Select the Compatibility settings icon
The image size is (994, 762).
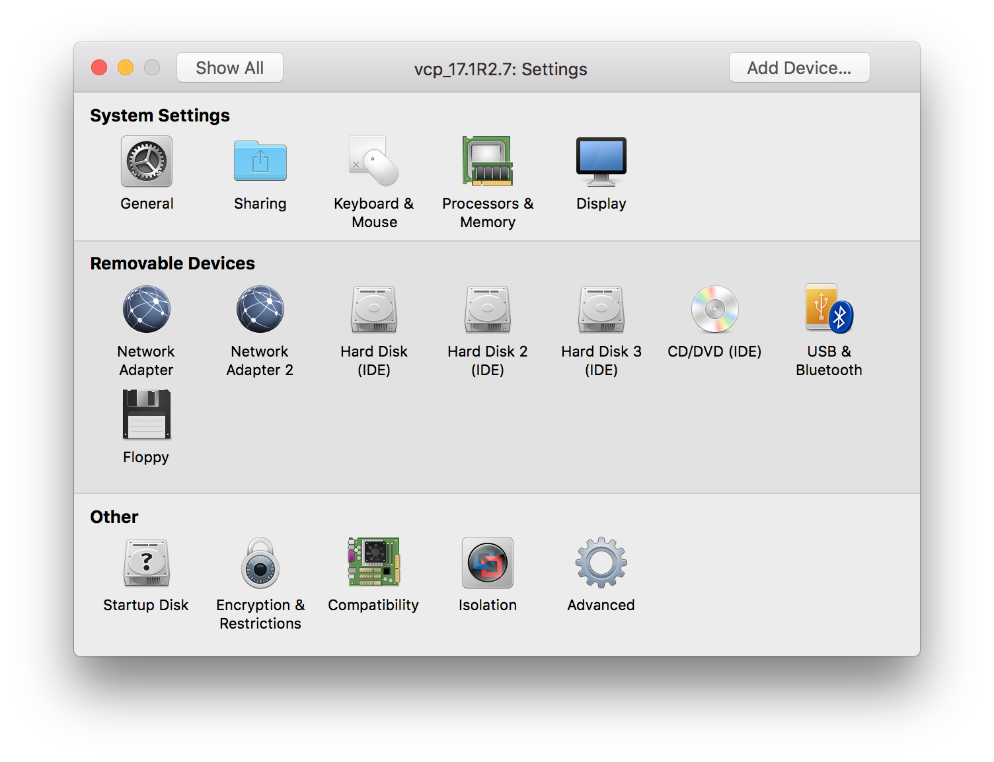click(x=373, y=563)
